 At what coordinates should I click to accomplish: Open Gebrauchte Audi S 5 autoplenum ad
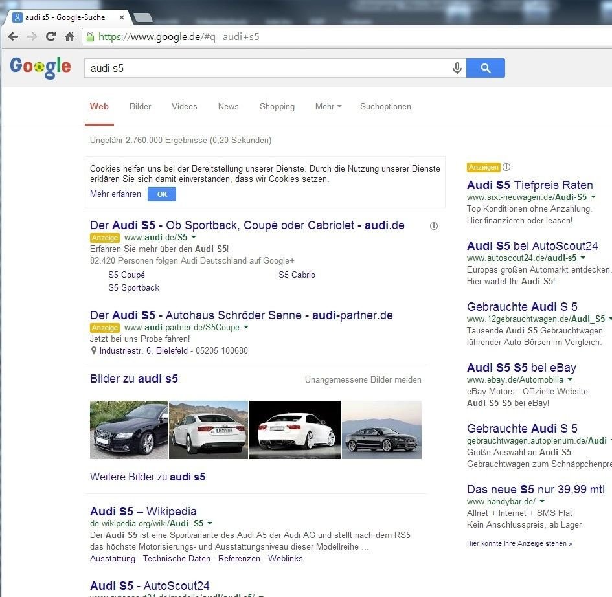522,429
